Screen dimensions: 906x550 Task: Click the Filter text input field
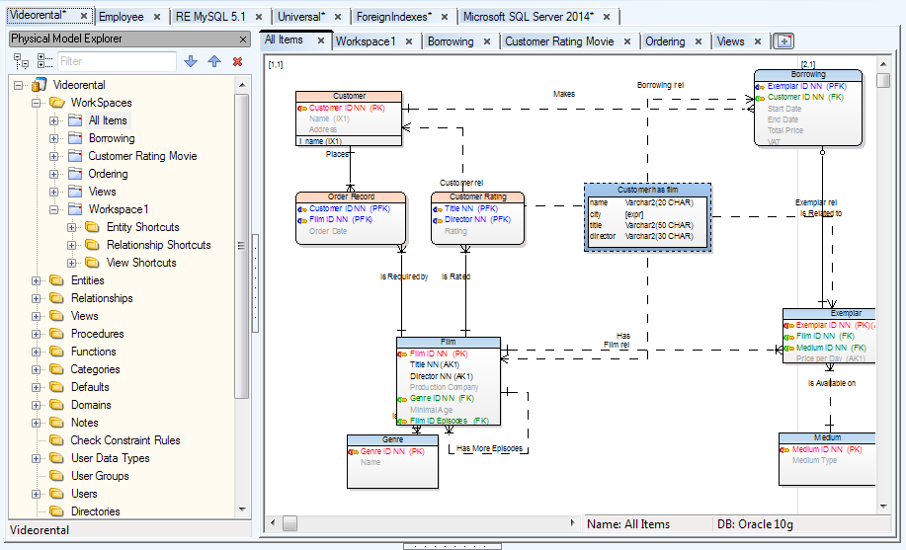116,61
